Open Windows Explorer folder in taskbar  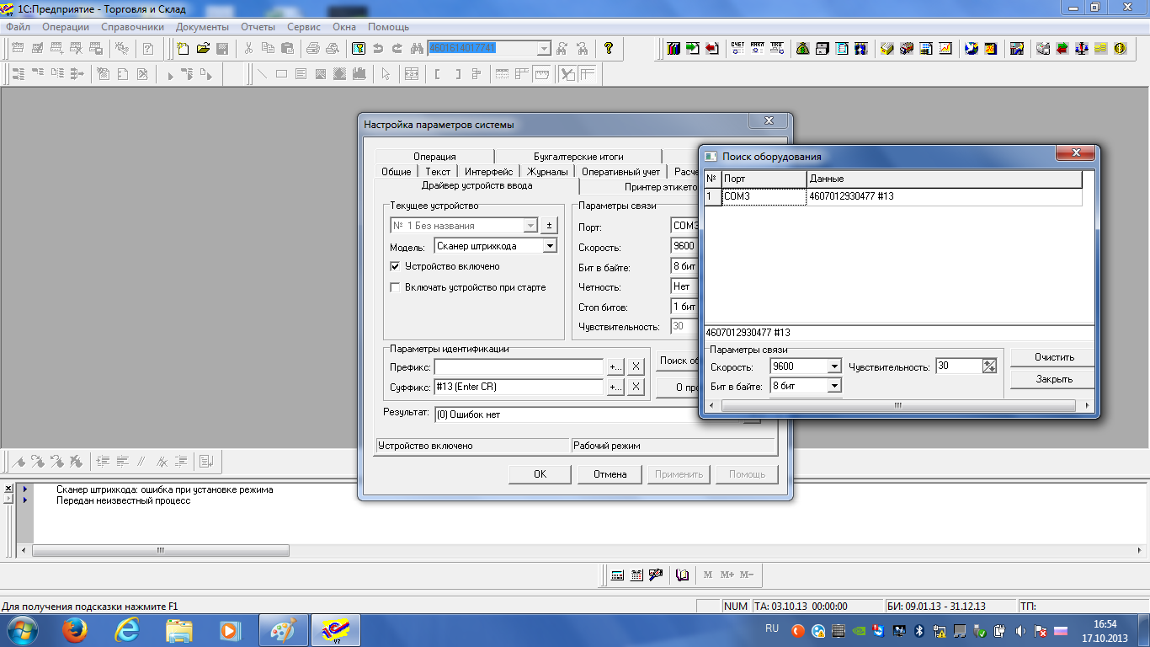pos(179,629)
